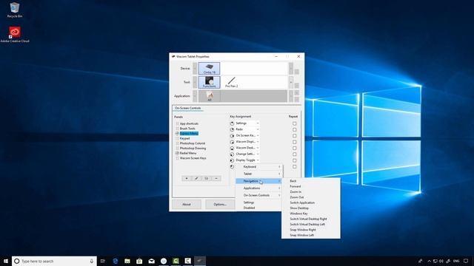The height and width of the screenshot is (266, 474).
Task: Toggle the Brush Tools panel checkbox
Action: point(178,129)
